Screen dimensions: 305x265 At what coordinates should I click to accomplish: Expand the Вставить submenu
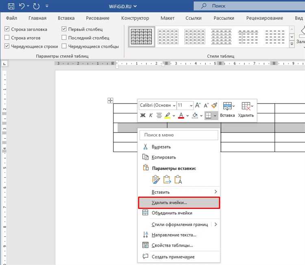179,192
